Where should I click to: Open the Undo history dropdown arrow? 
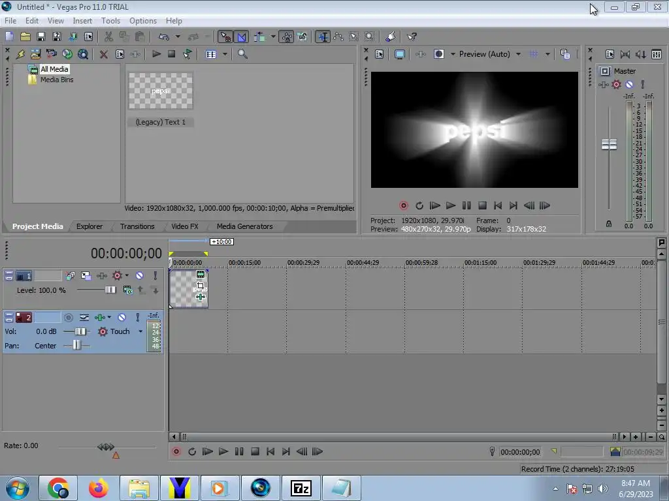pyautogui.click(x=178, y=37)
